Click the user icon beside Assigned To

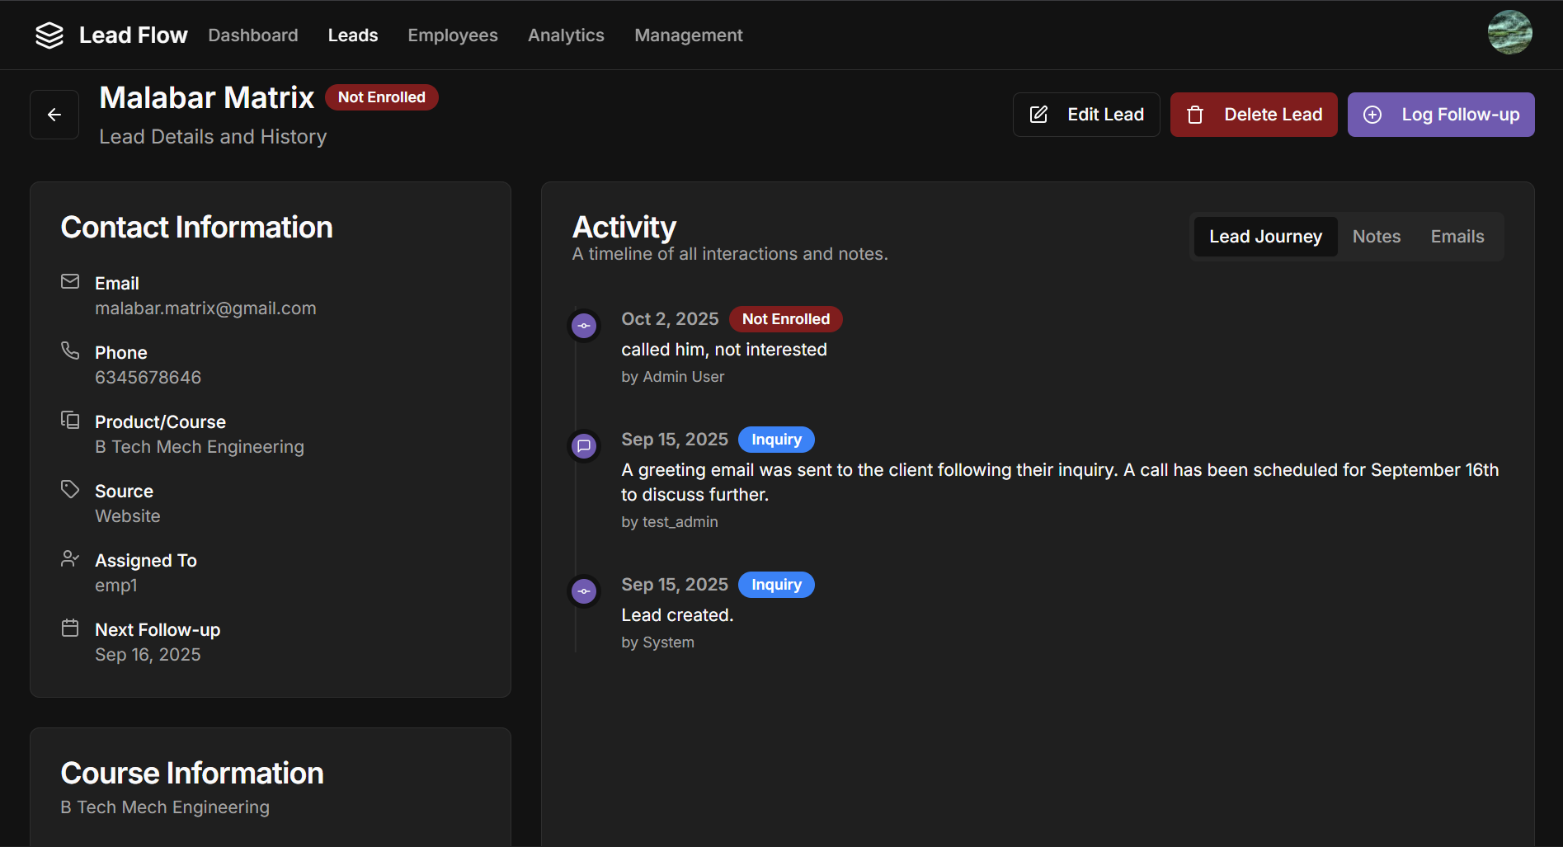(x=70, y=559)
